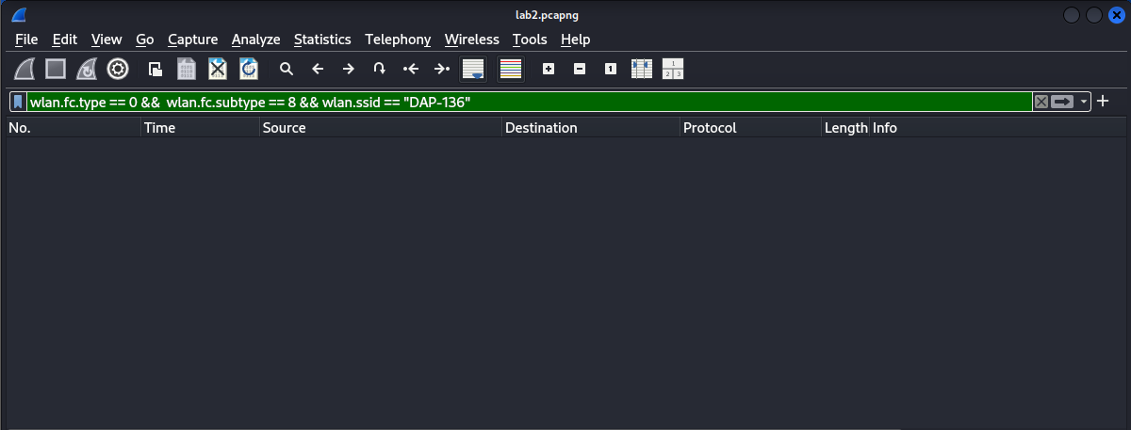Find a packet with magnifier icon
The image size is (1131, 430).
coord(287,69)
